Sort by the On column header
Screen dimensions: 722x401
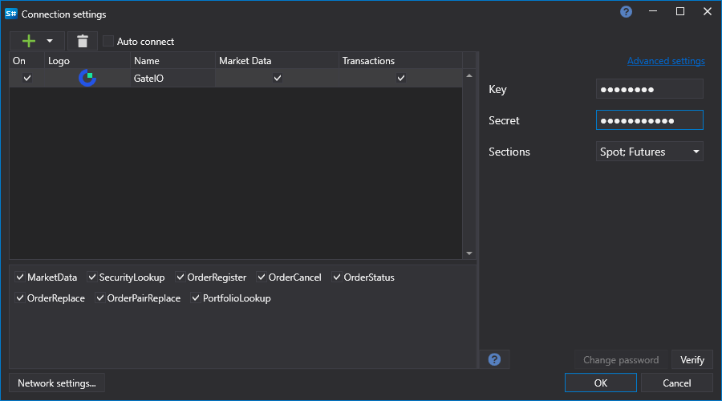pyautogui.click(x=27, y=61)
